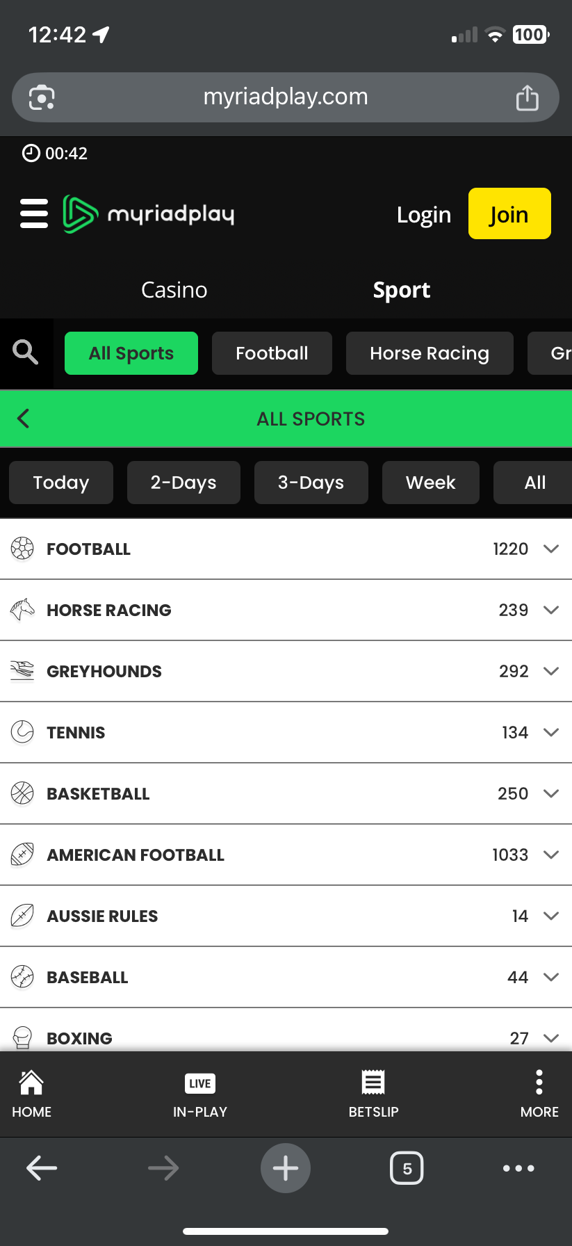Select the 3-Days time filter
This screenshot has height=1246, width=572.
[311, 483]
